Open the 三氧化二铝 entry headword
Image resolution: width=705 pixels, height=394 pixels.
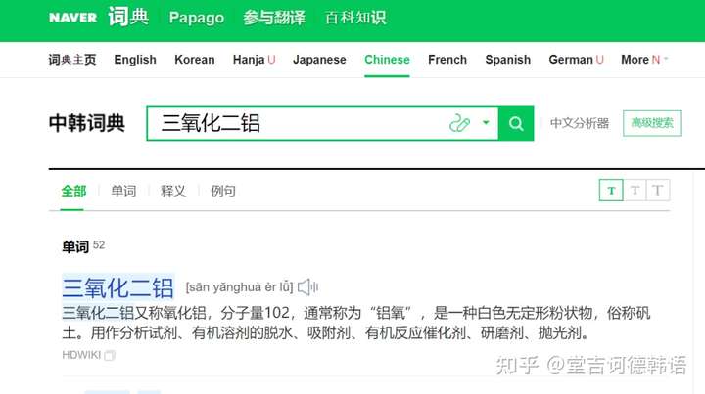click(x=117, y=287)
